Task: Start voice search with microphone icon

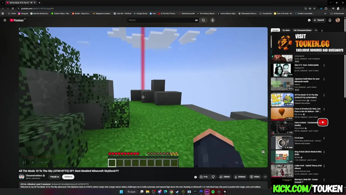Action: click(x=212, y=20)
